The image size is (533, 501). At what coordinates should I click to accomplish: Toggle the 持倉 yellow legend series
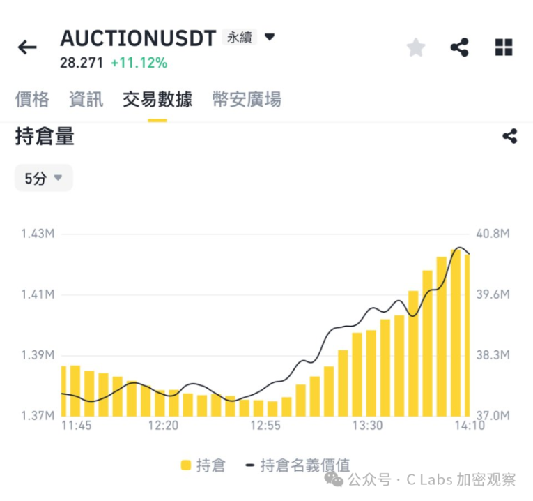click(x=203, y=465)
